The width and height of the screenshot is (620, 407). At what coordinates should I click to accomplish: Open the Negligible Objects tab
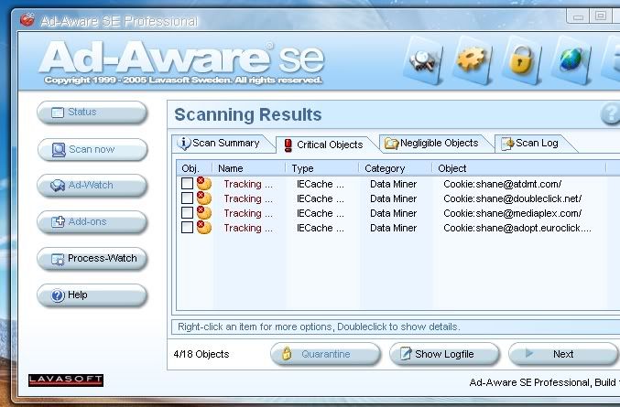pos(432,144)
